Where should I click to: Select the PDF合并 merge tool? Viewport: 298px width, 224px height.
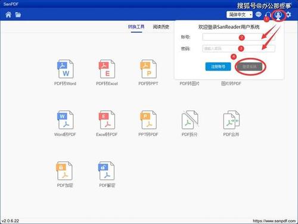click(x=231, y=123)
